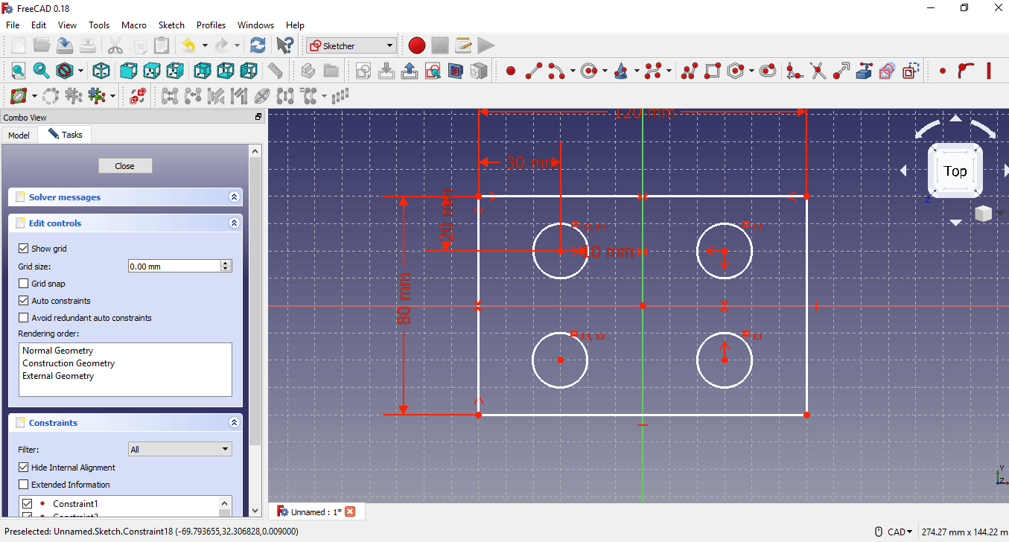The image size is (1009, 542).
Task: Select the Create circle tool
Action: coord(589,71)
